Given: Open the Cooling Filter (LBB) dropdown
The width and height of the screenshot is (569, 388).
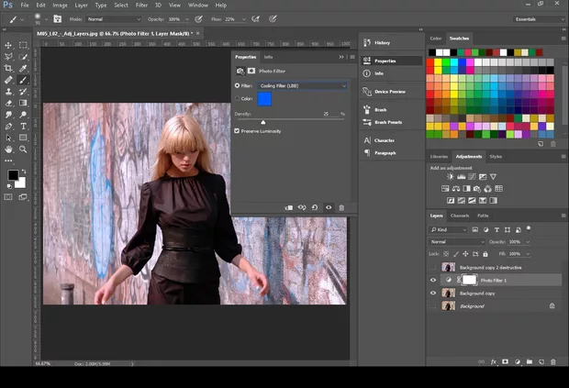Looking at the screenshot, I should click(303, 85).
